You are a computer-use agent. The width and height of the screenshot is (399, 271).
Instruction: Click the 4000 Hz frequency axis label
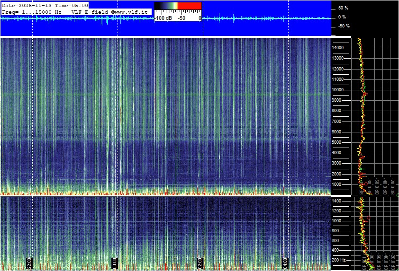tap(336, 153)
